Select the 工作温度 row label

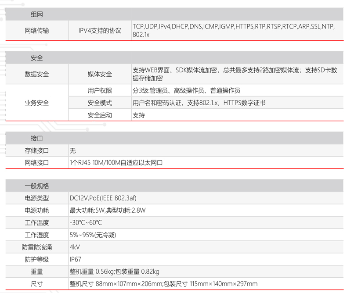point(37,222)
